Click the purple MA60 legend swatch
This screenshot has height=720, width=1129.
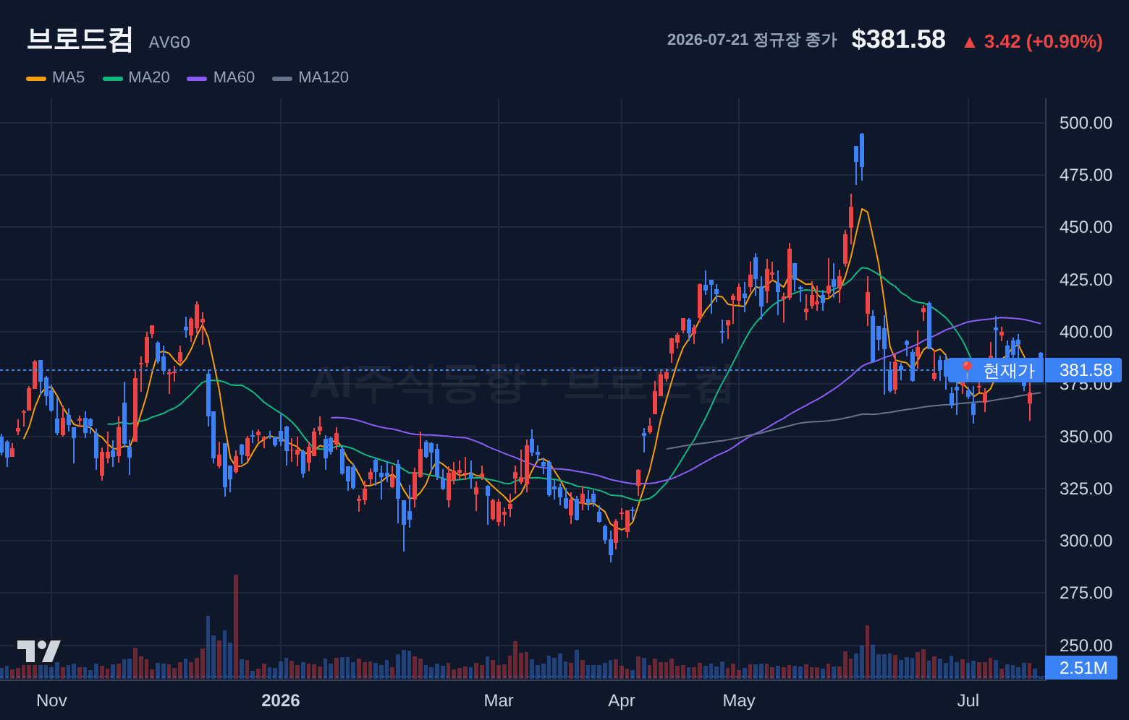pyautogui.click(x=197, y=78)
